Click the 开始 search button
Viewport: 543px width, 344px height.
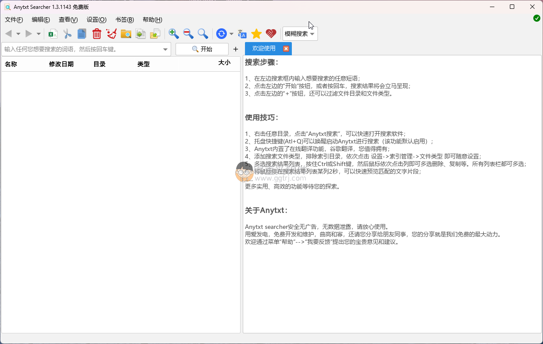pos(202,49)
